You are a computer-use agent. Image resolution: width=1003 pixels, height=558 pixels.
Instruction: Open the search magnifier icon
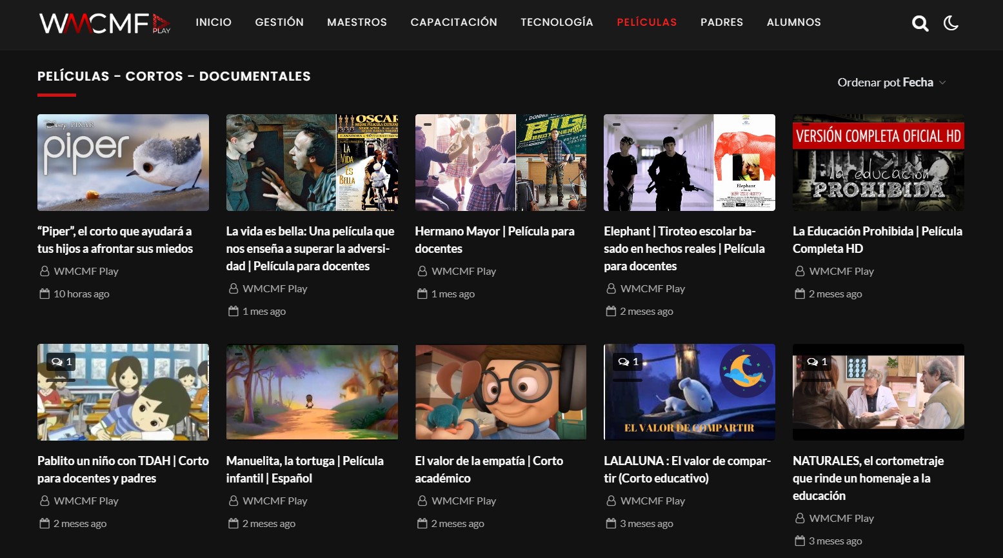click(920, 24)
